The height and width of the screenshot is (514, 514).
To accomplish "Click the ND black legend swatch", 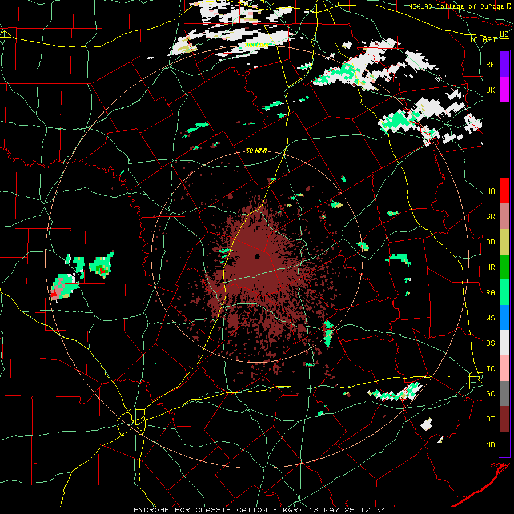I will [504, 444].
